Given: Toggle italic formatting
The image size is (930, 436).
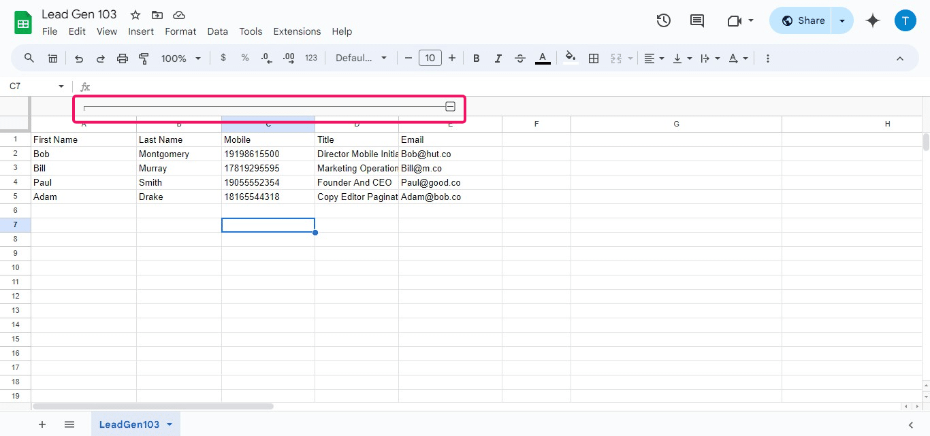Looking at the screenshot, I should 498,58.
